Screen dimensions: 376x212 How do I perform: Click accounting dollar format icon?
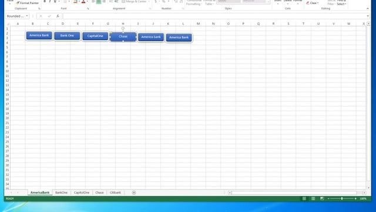[x=156, y=1]
